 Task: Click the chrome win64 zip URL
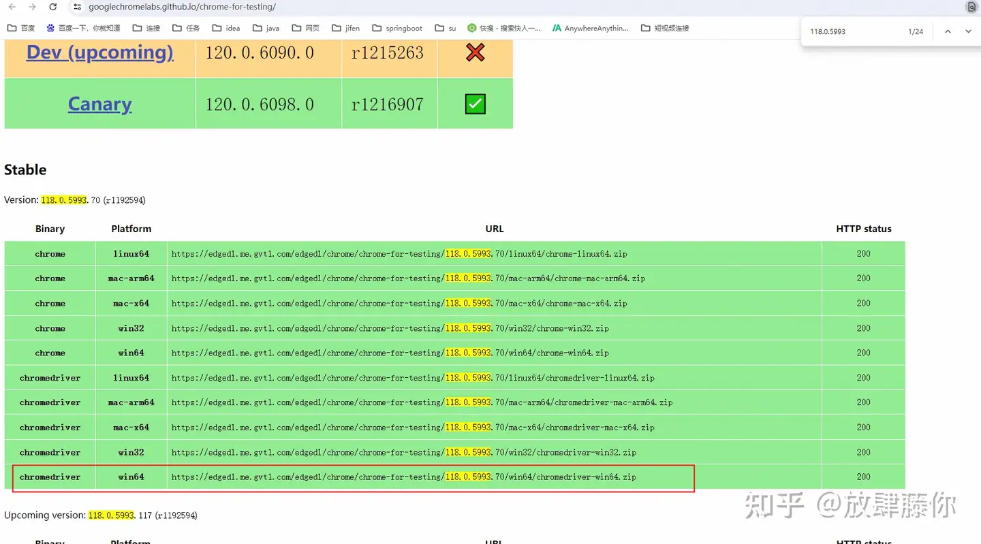pyautogui.click(x=390, y=353)
